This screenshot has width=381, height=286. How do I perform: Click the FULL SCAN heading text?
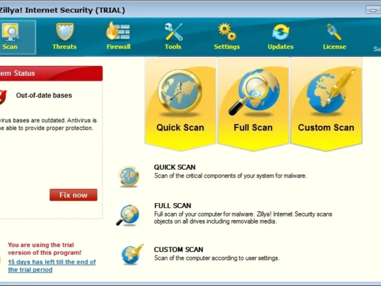click(x=173, y=205)
